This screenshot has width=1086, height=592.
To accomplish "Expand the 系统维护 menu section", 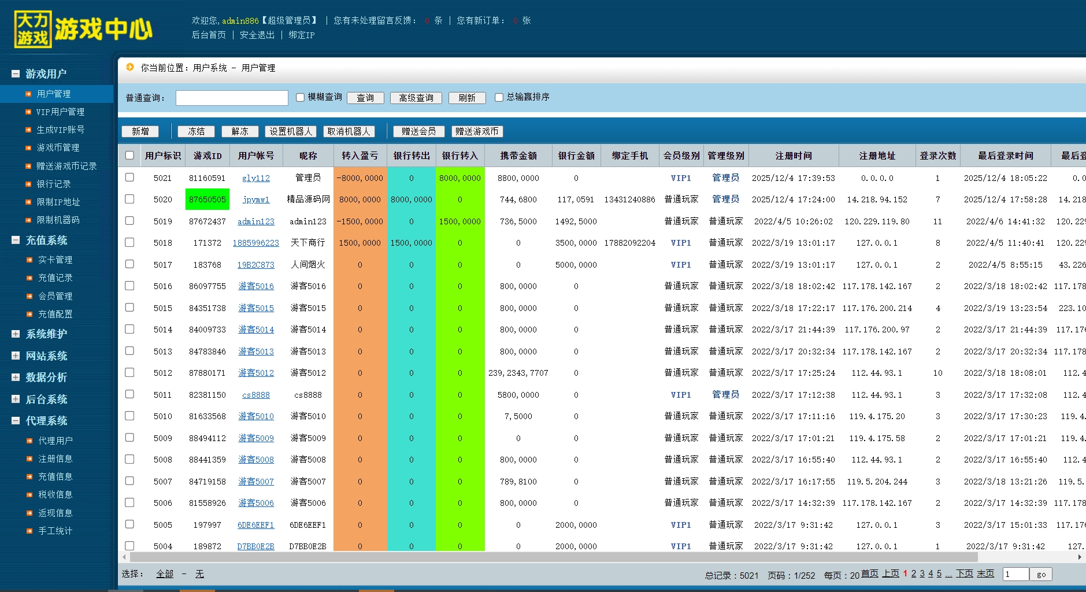I will coord(16,334).
